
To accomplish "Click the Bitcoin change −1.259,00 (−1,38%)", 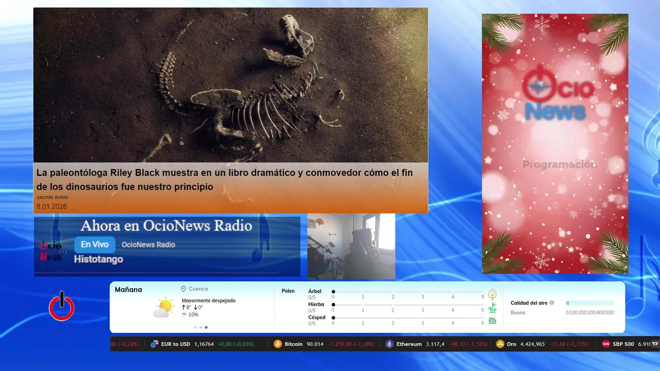I will click(351, 344).
